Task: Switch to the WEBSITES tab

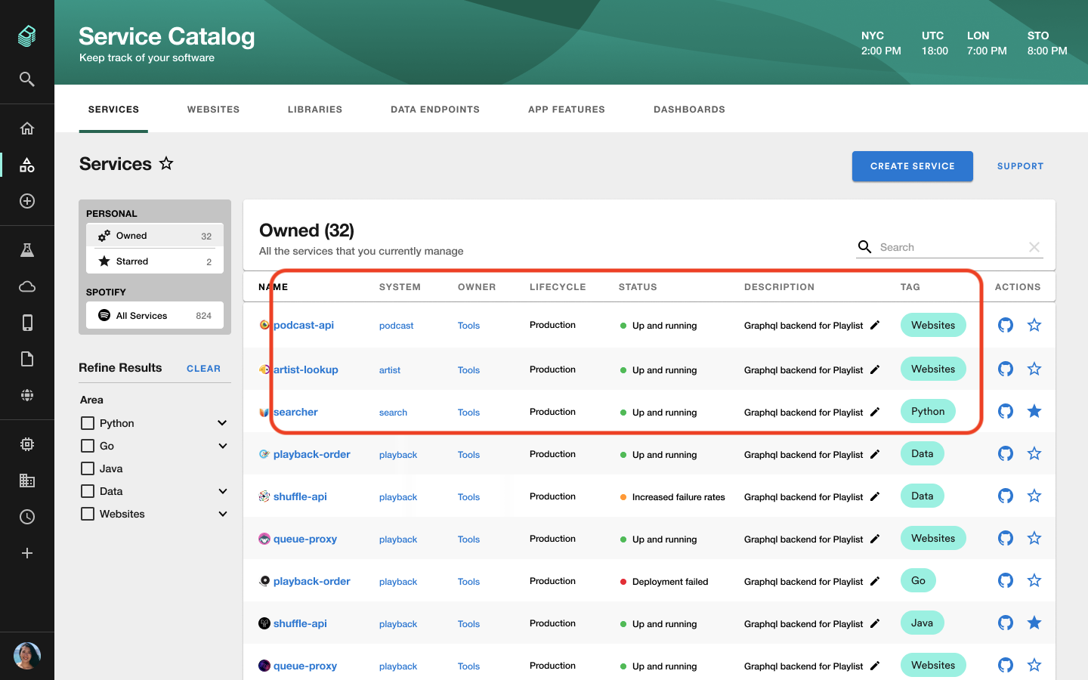Action: pyautogui.click(x=213, y=109)
